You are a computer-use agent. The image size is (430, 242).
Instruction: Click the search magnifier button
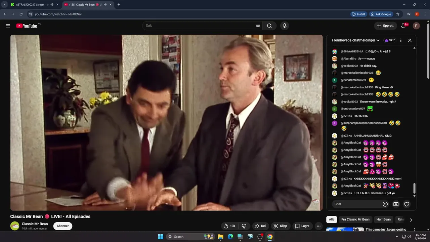tap(269, 26)
